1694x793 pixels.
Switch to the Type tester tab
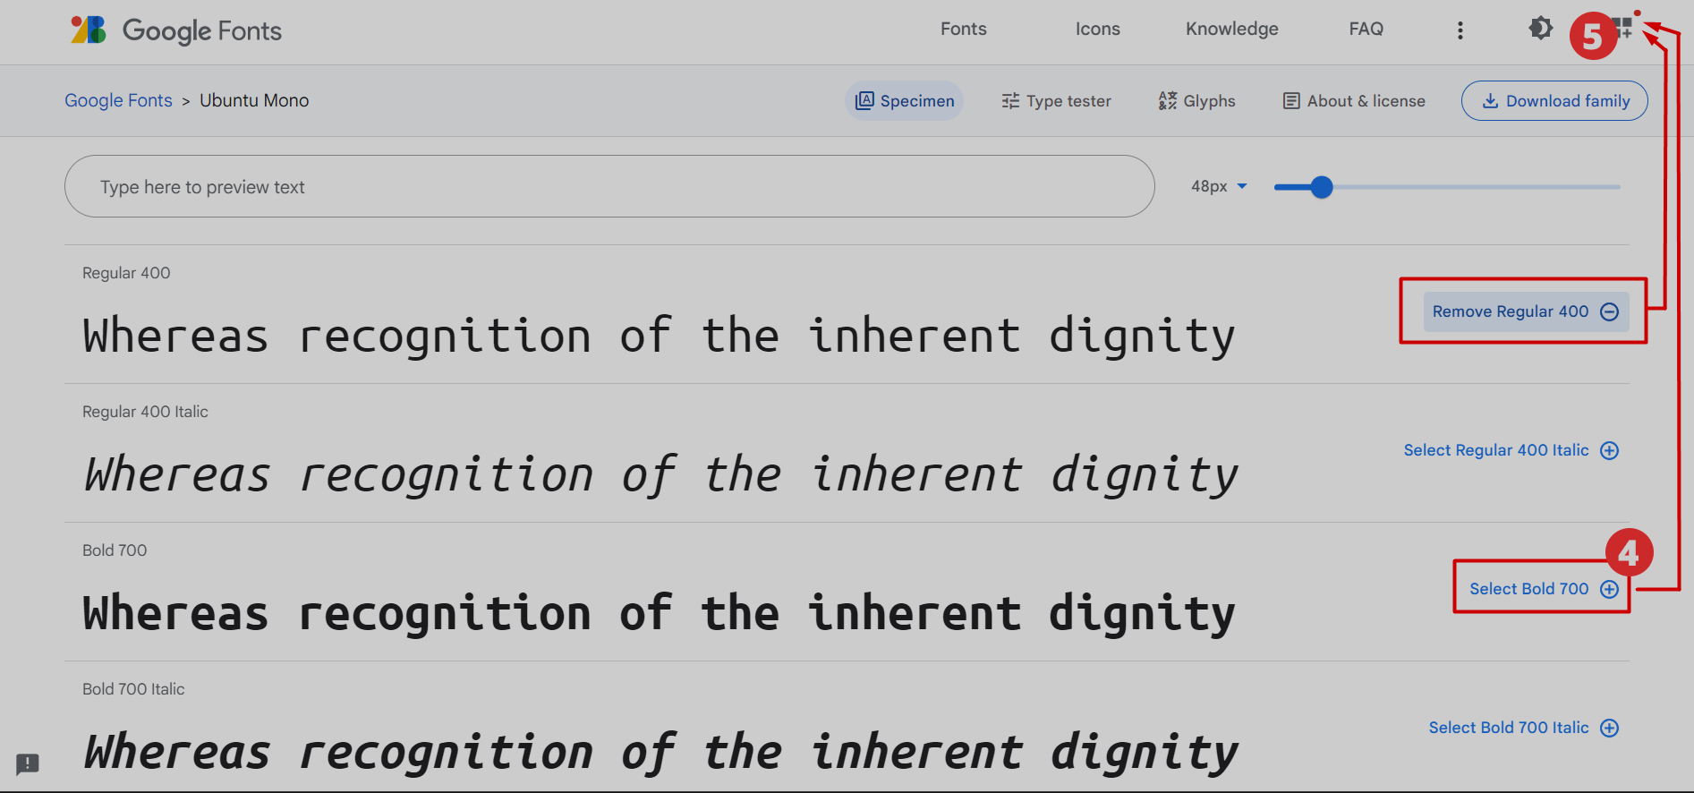(1056, 101)
